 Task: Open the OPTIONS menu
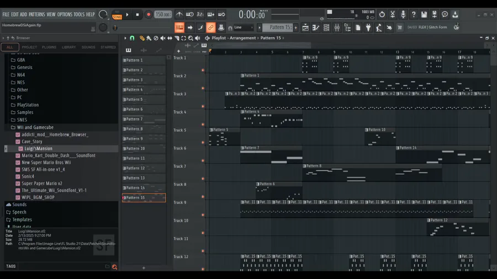pos(65,14)
